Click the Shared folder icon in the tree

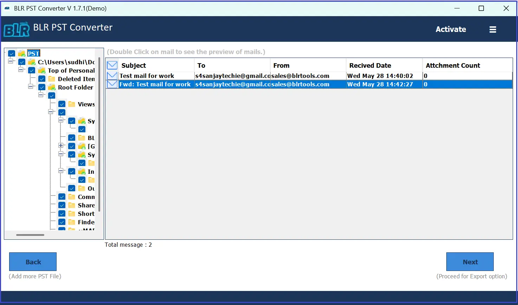coord(71,205)
